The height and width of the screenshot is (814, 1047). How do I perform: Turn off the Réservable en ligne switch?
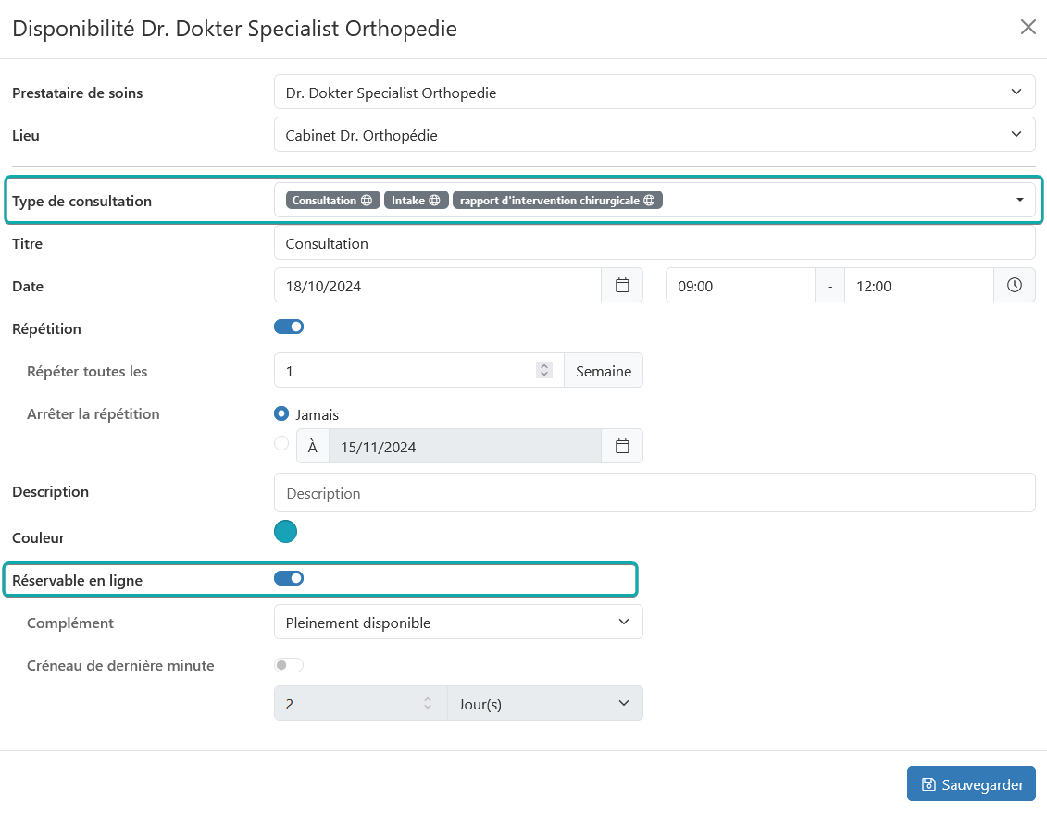289,578
